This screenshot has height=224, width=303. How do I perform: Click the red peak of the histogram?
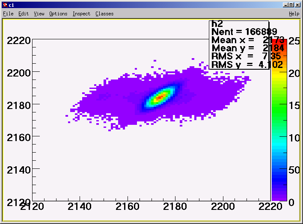tap(160, 97)
